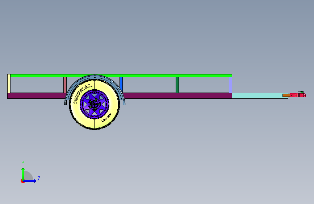Select the red hitch coupler
This screenshot has height=204, width=314.
[x=298, y=95]
